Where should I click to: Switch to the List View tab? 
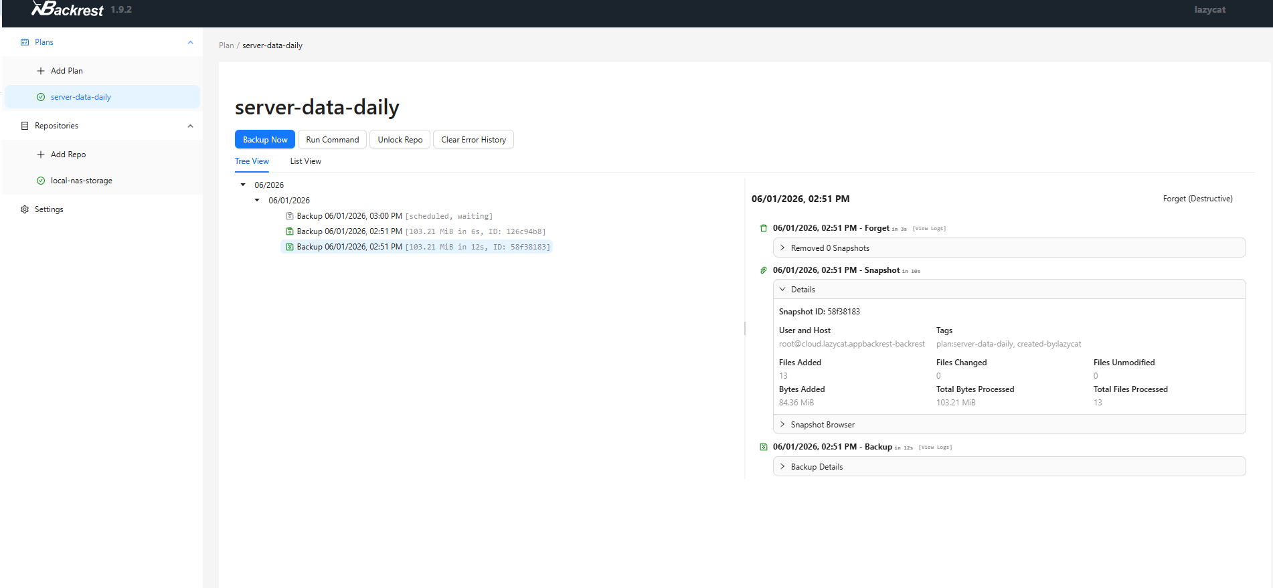(305, 161)
